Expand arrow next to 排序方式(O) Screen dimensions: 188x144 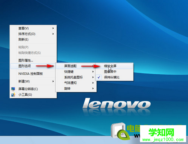[53, 34]
